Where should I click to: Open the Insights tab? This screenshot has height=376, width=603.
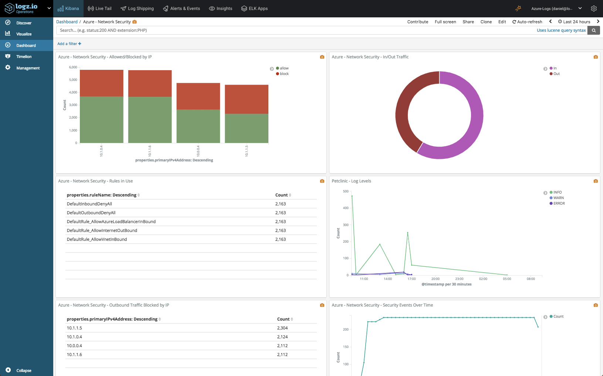tap(221, 8)
